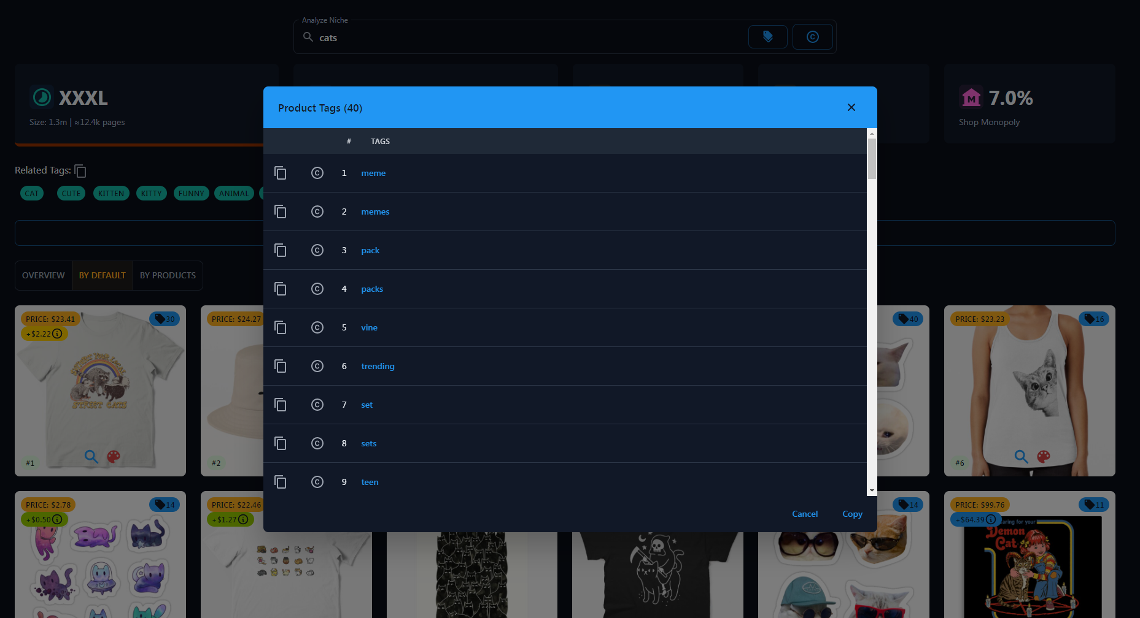Copy the 'trending' tag

click(x=281, y=366)
